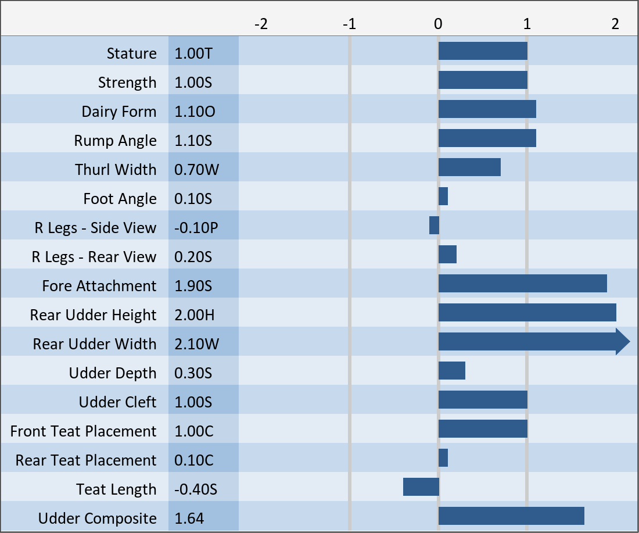Click the R Legs - Side View label
Viewport: 639px width, 533px height.
pos(95,228)
